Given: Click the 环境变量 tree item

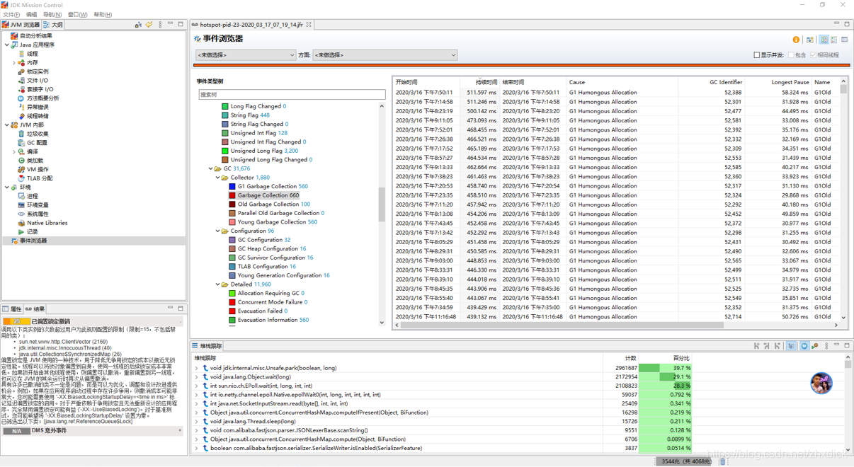Looking at the screenshot, I should [x=38, y=205].
